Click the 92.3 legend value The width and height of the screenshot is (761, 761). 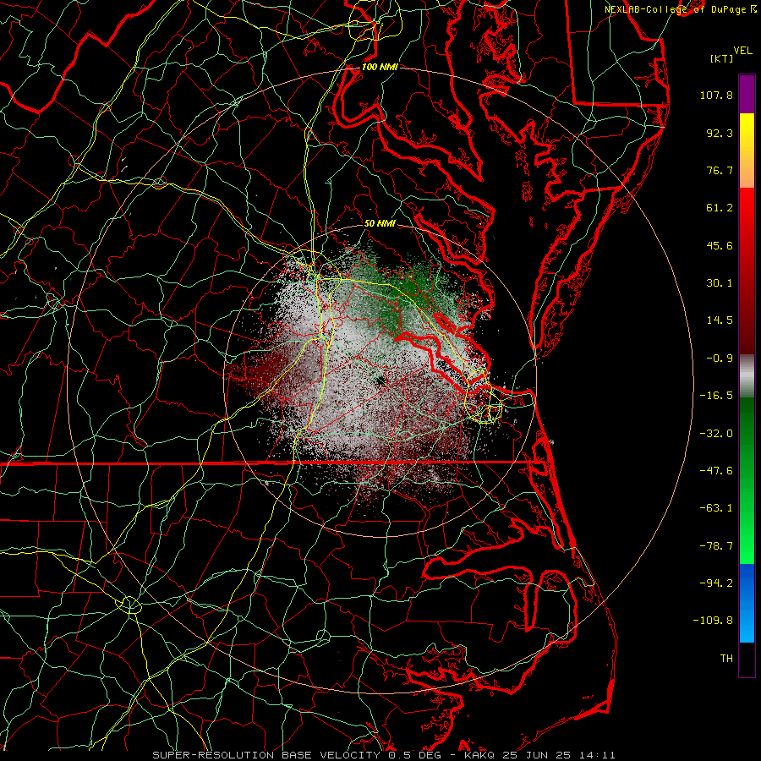point(720,133)
